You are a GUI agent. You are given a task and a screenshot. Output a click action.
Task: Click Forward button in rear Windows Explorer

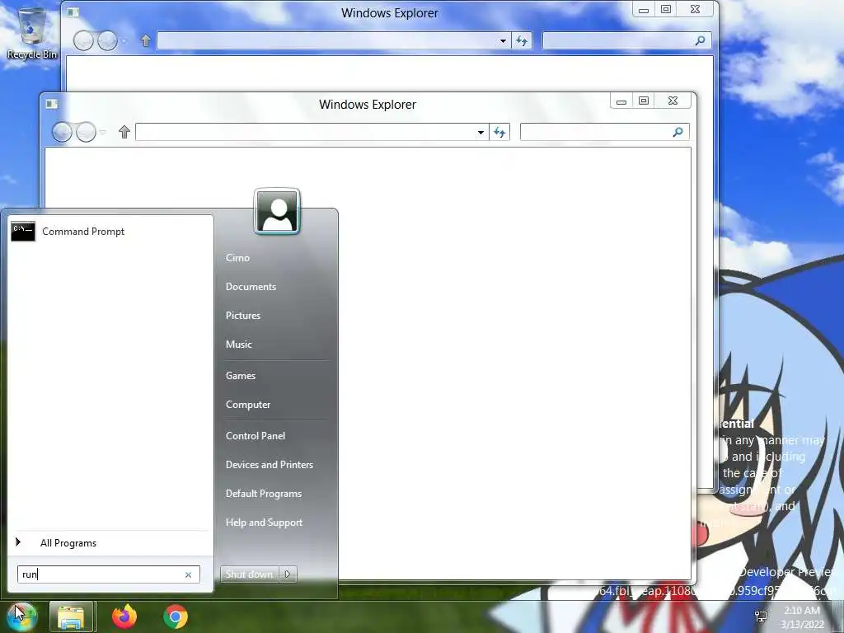click(108, 40)
